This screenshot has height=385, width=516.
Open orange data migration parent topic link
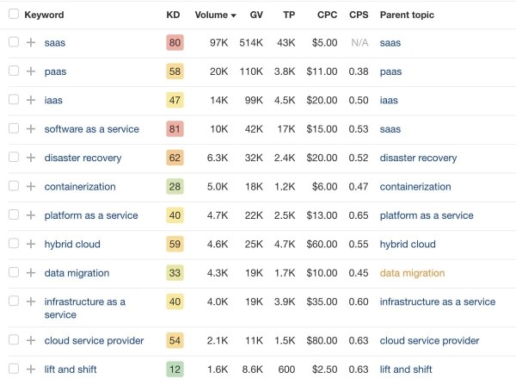(x=412, y=273)
